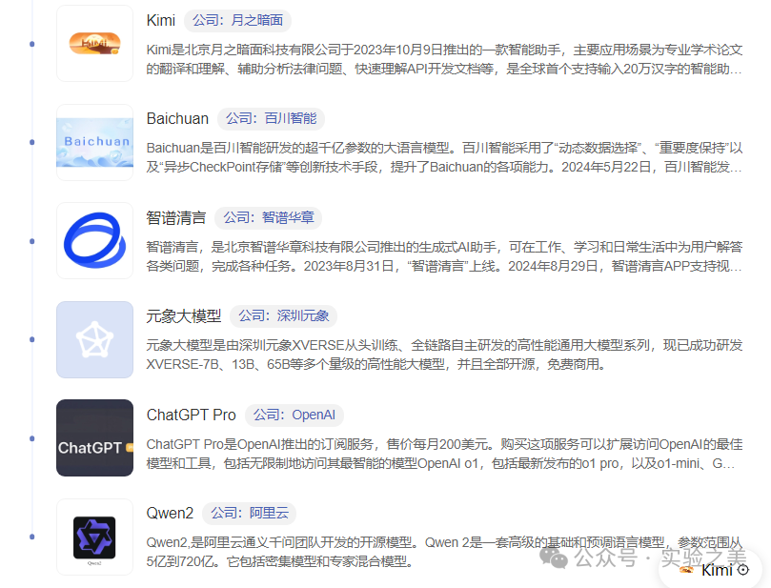Open the Baichuan logo thumbnail
The width and height of the screenshot is (771, 588).
click(x=95, y=142)
